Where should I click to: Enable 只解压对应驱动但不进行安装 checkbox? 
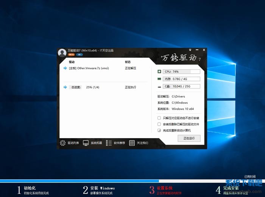pyautogui.click(x=159, y=118)
